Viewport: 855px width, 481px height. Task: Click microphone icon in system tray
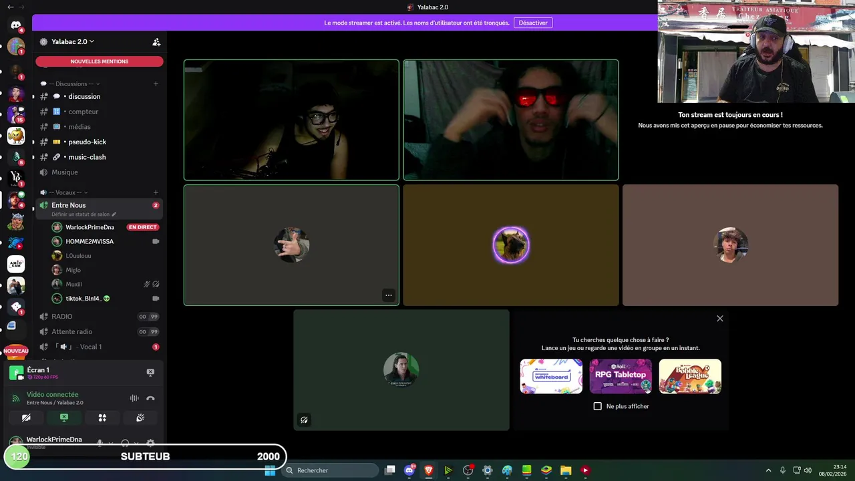(x=782, y=470)
